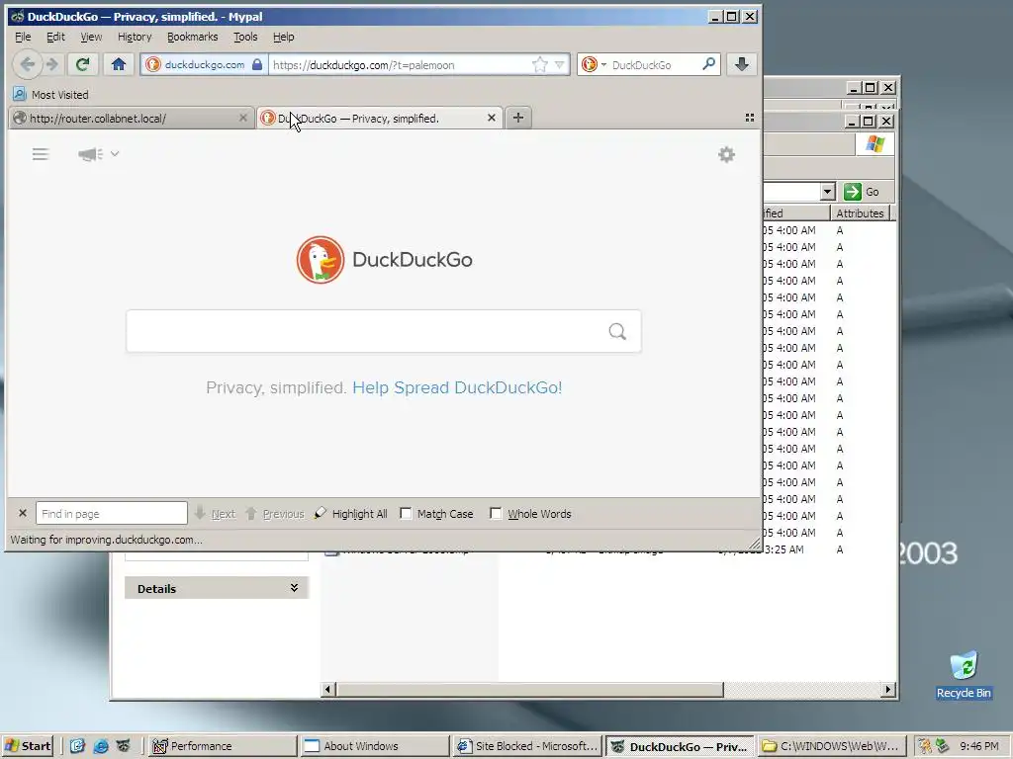
Task: Click the duckduckgo.com site identity button
Action: [204, 64]
